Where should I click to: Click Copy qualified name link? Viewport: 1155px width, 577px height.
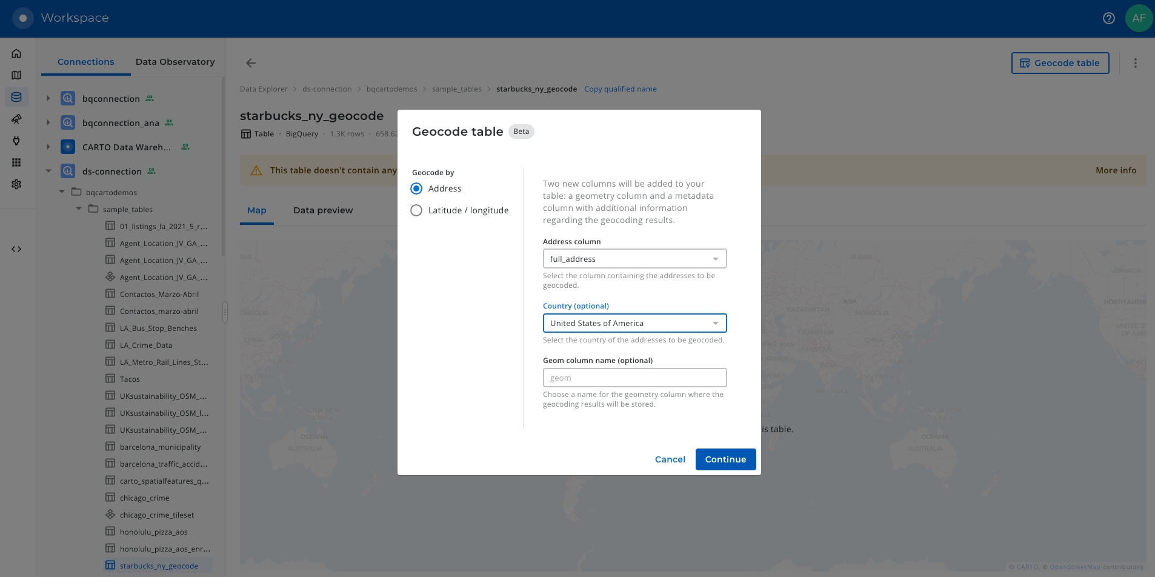pyautogui.click(x=621, y=89)
